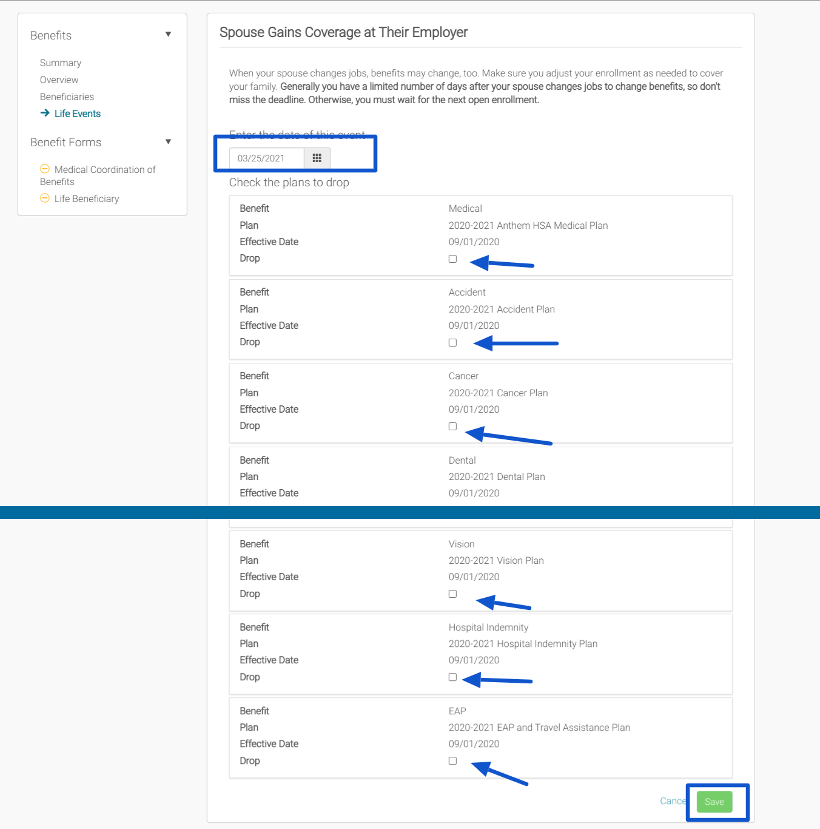Click the Cancer benefit name text
Screen dimensions: 820x829
coord(464,376)
